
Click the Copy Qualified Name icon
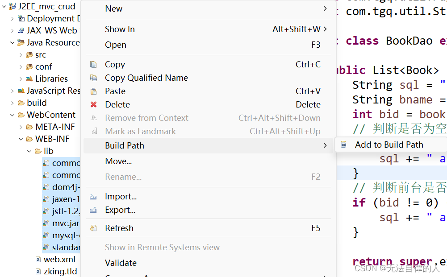[x=93, y=78]
